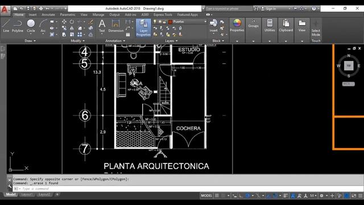Click the Help question mark icon
Viewport: 364px width, 205px height.
tap(313, 9)
